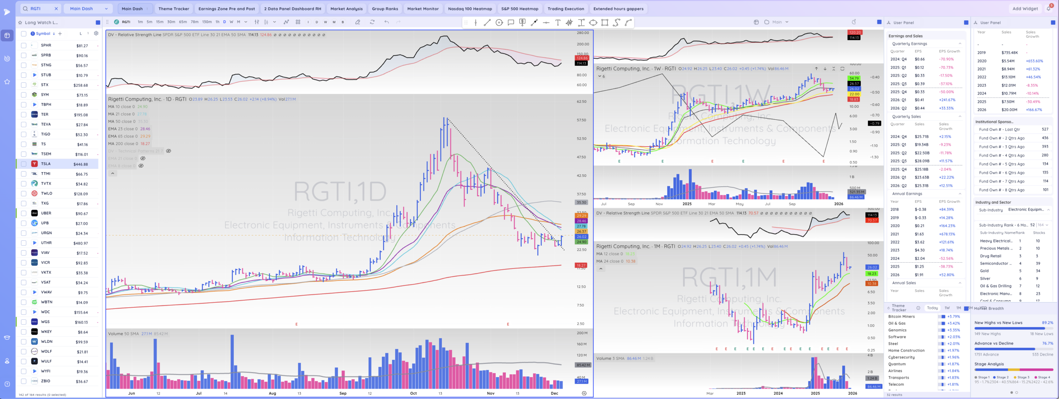Collapse the indicator legend on daily chart
The image size is (1059, 399).
coord(113,173)
